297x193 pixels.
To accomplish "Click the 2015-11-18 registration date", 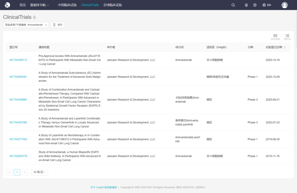I will 273,156.
